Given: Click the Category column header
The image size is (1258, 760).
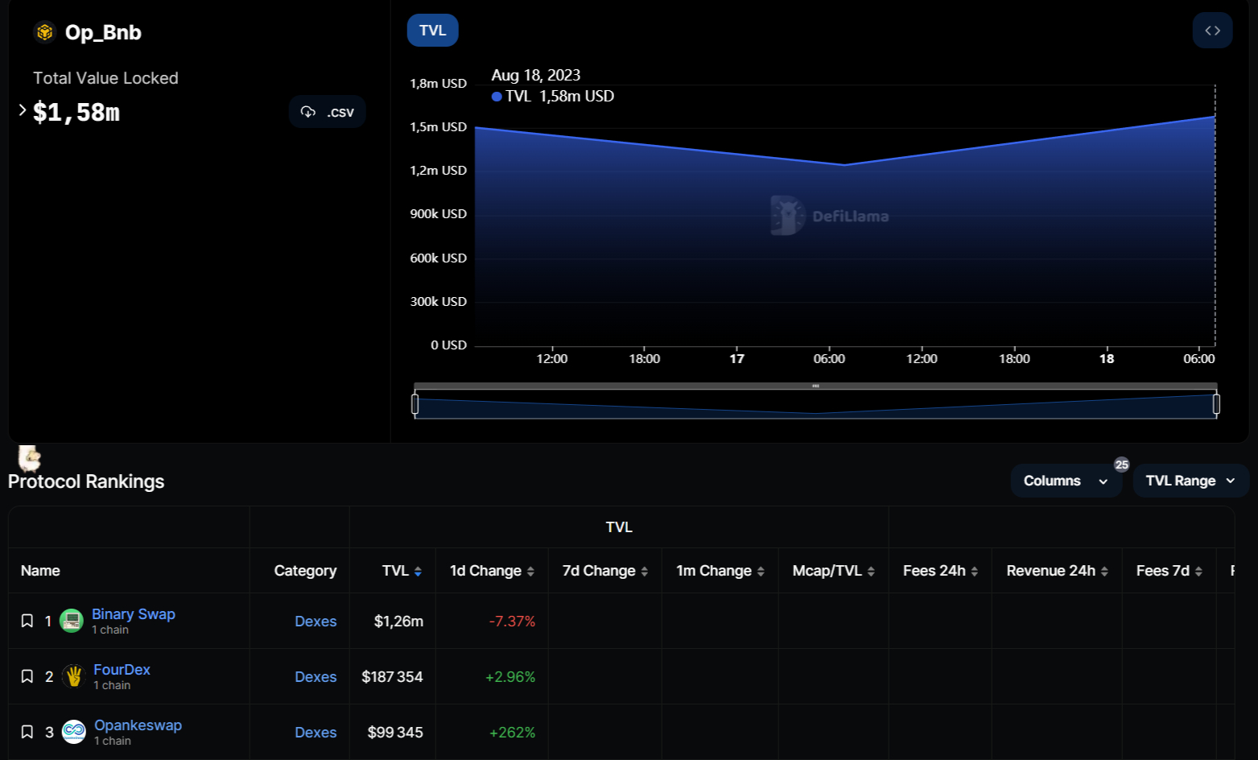Looking at the screenshot, I should tap(305, 571).
